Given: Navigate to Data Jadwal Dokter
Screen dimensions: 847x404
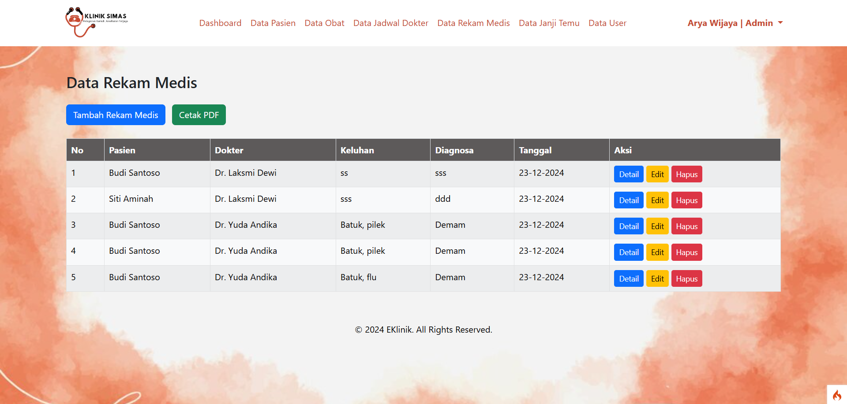Looking at the screenshot, I should coord(391,23).
